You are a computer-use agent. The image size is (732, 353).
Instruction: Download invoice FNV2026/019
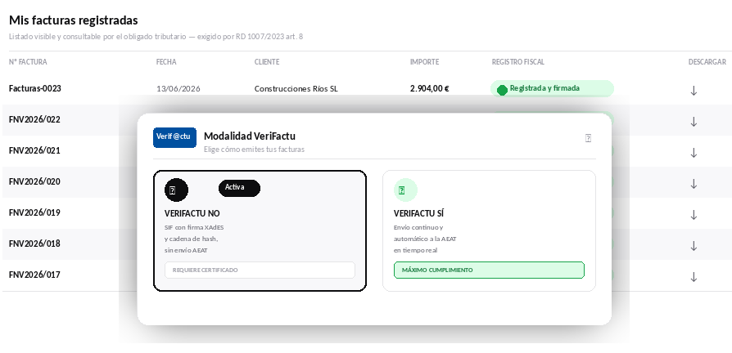(694, 215)
